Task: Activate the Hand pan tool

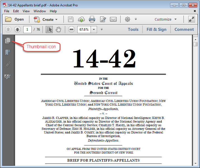Action: 58,30
